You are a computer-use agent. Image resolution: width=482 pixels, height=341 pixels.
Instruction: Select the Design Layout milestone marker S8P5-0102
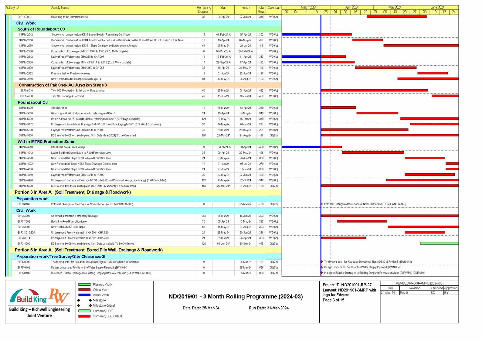(322, 267)
